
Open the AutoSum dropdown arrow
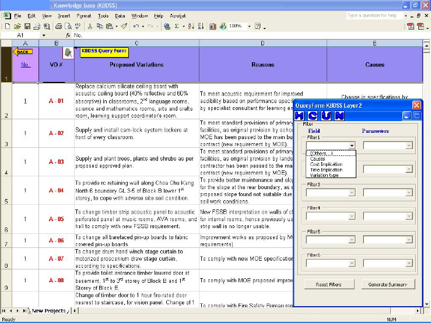pyautogui.click(x=184, y=26)
